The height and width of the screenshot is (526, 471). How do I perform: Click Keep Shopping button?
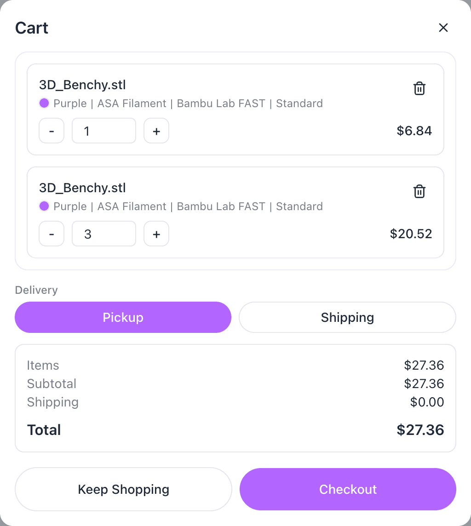[123, 489]
